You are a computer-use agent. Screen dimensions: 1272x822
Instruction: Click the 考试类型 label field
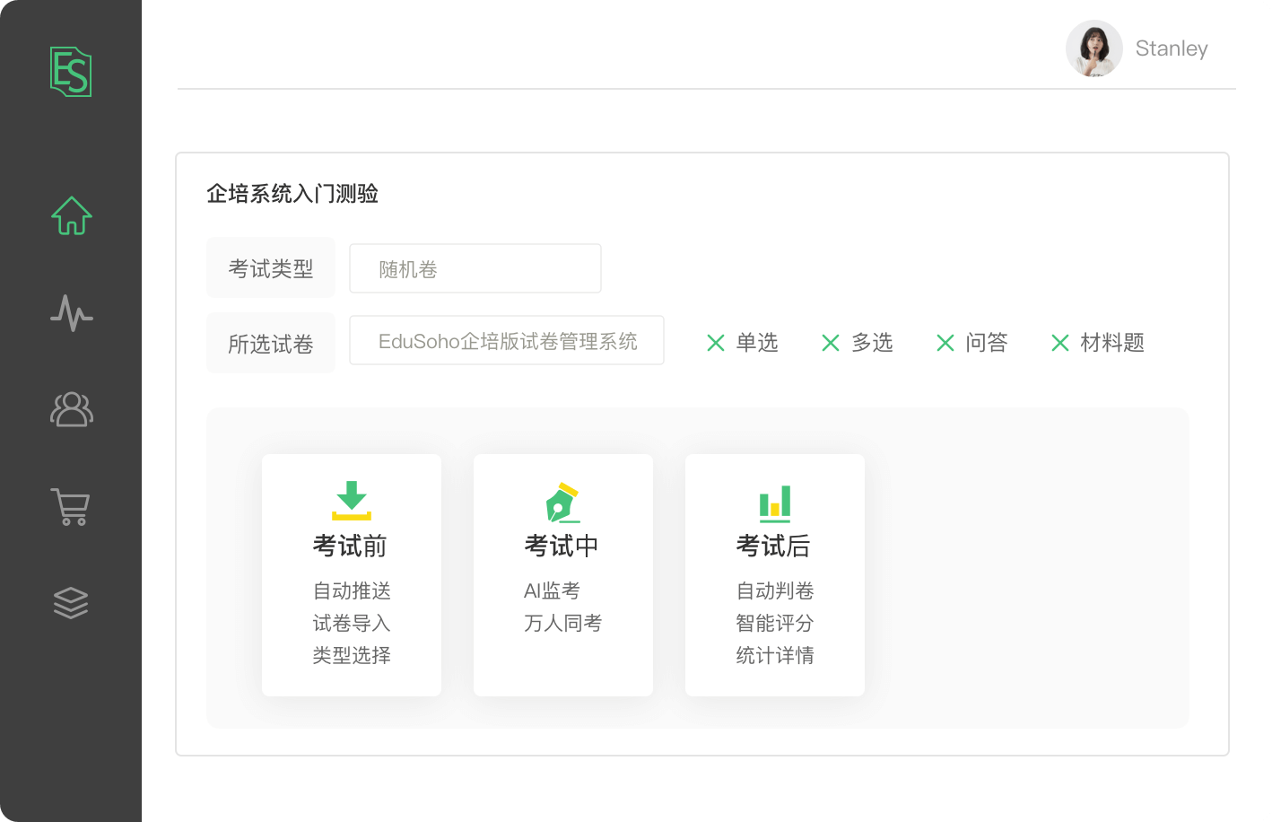tap(271, 267)
